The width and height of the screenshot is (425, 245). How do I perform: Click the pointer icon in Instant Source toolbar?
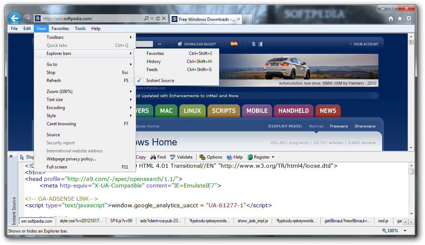click(22, 157)
